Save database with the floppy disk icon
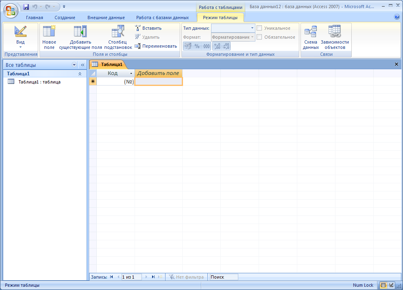The image size is (403, 290). click(26, 7)
